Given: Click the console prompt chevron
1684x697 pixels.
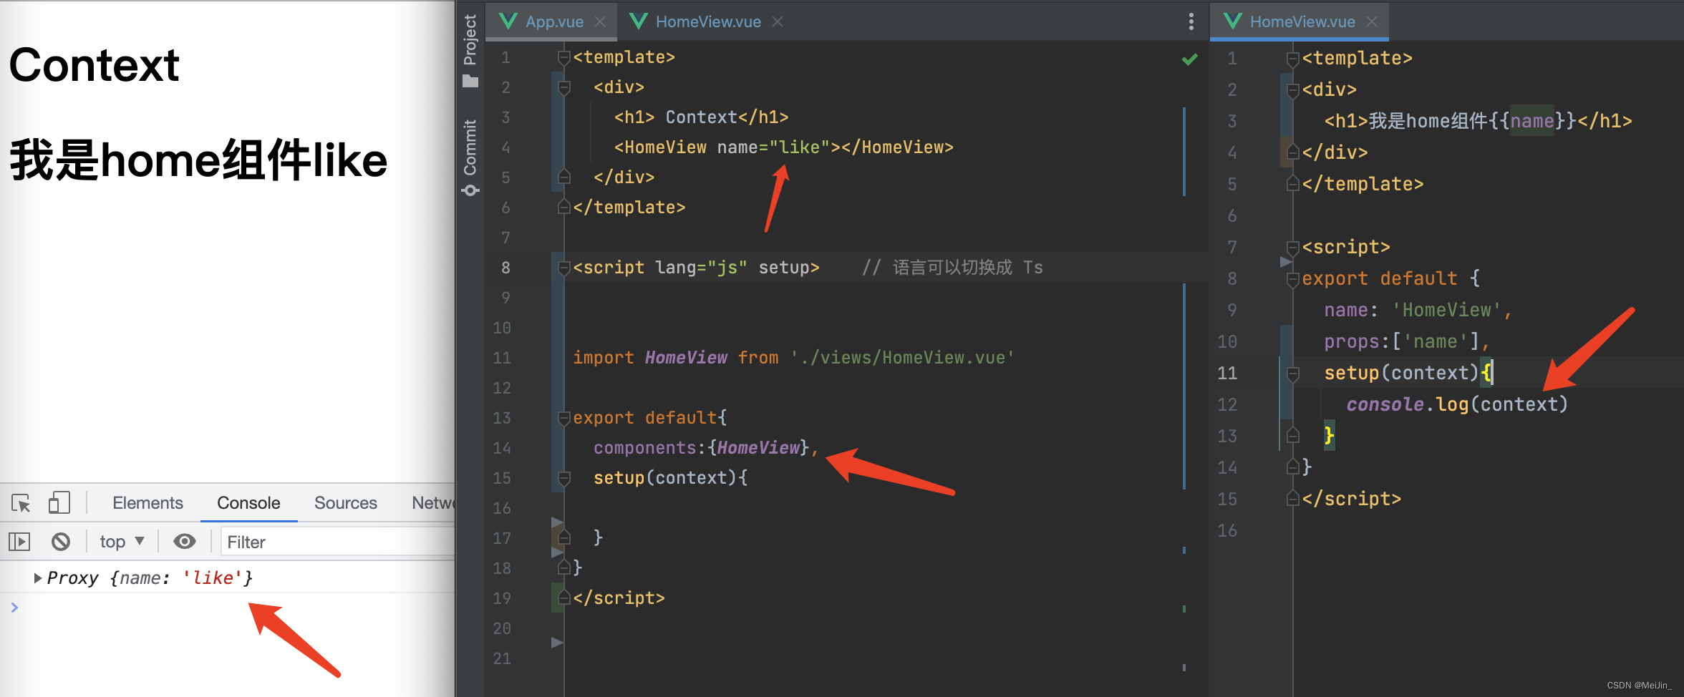Looking at the screenshot, I should (14, 608).
